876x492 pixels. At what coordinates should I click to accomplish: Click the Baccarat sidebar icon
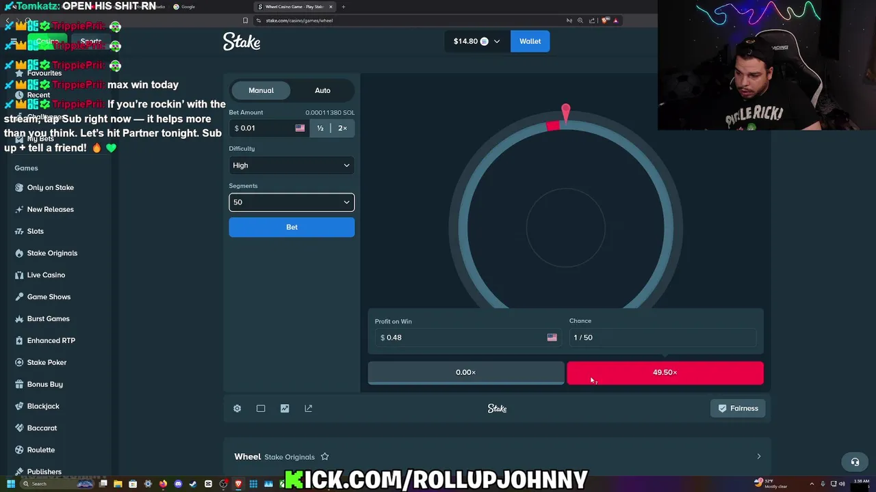[x=19, y=428]
